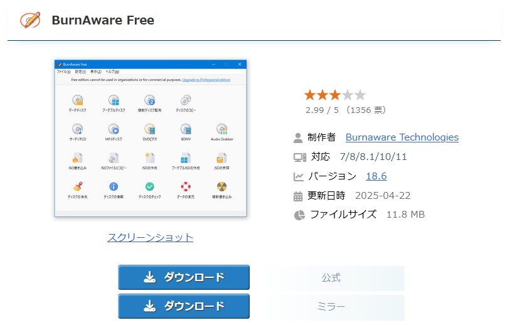This screenshot has width=512, height=325.
Task: Click the ディスクの情報 info icon in the app screenshot
Action: pyautogui.click(x=114, y=186)
